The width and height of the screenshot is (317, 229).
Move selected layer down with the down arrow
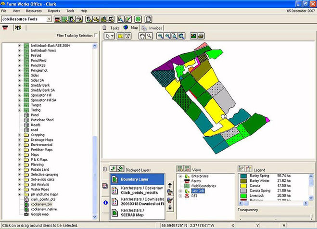pyautogui.click(x=170, y=207)
